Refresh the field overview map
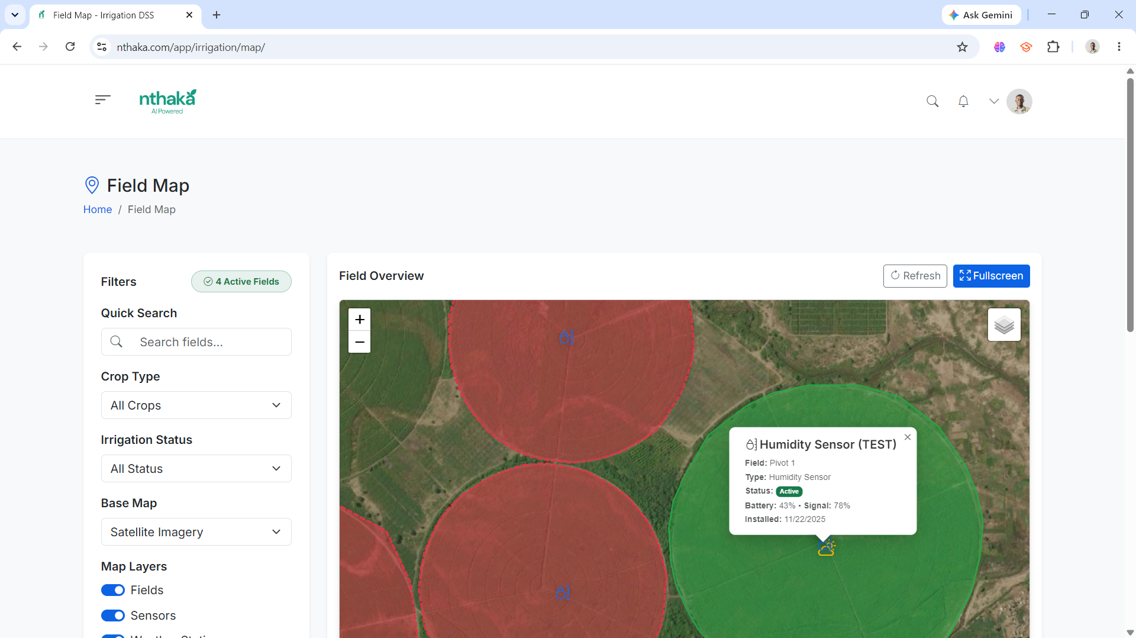This screenshot has height=638, width=1136. (915, 276)
